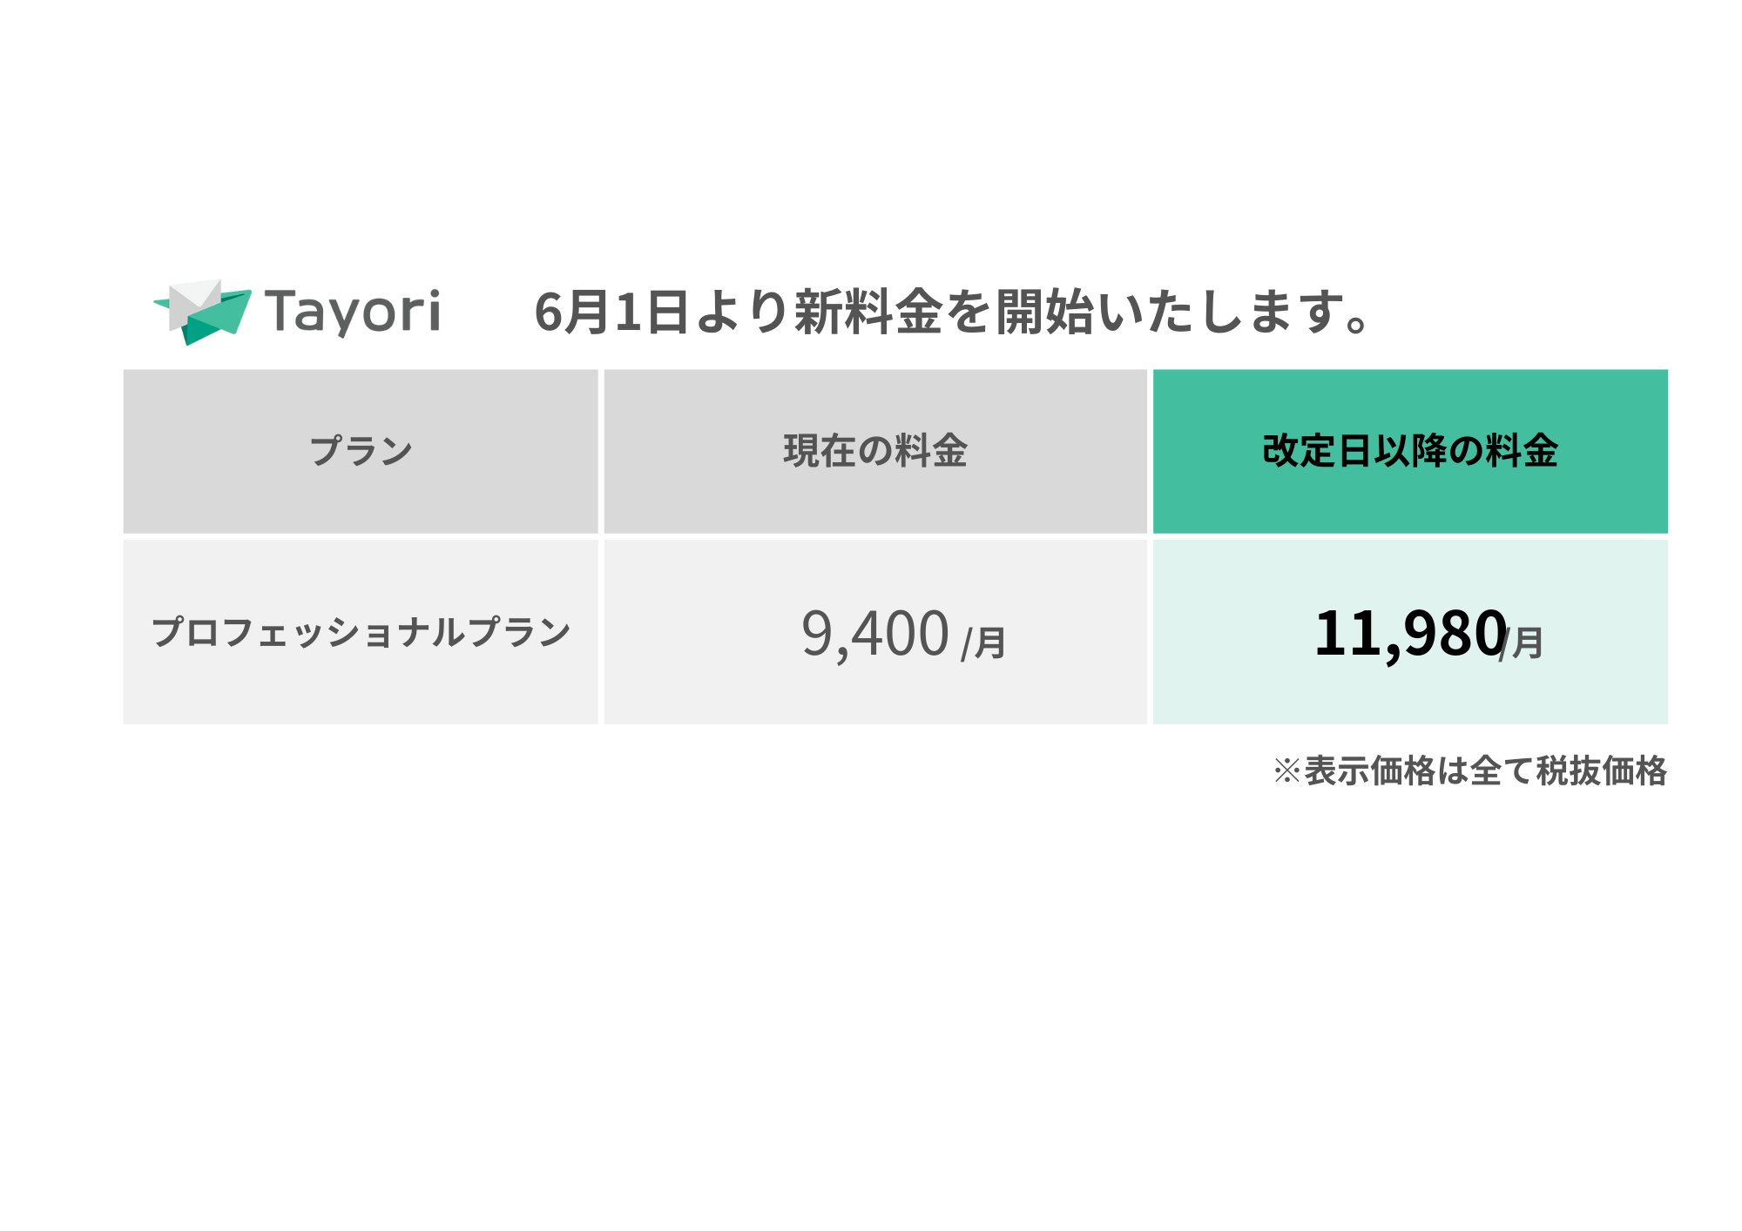Image resolution: width=1742 pixels, height=1231 pixels.
Task: Click the ※ symbol in the footnote
Action: tap(1286, 771)
